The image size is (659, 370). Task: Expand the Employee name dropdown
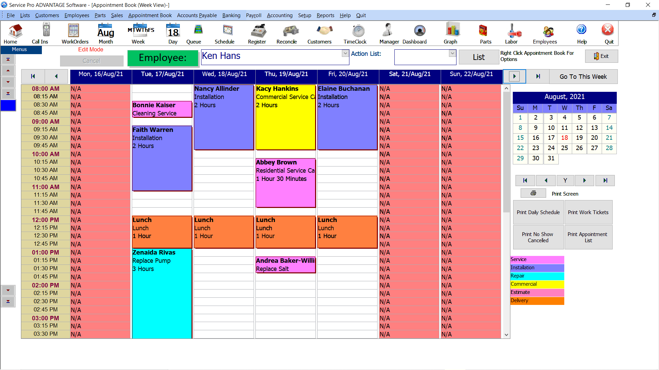[x=345, y=53]
